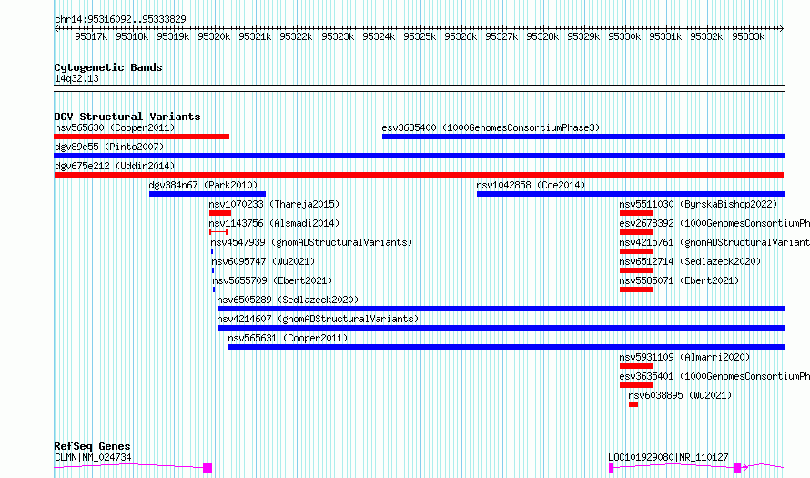Click the chr14:95316092..95333829 coordinate label
Screen dimensions: 810x478
(x=120, y=20)
